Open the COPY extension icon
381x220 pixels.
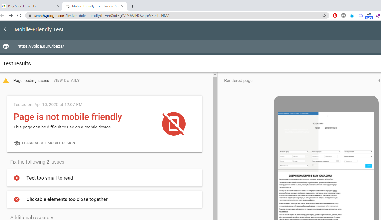point(369,16)
